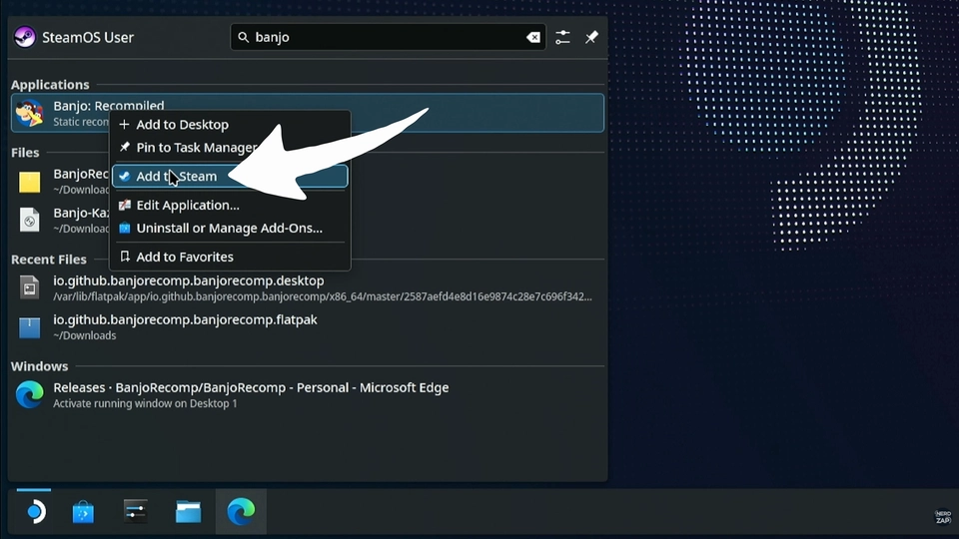This screenshot has width=959, height=539.
Task: Open Edit Application... from context menu
Action: [187, 206]
